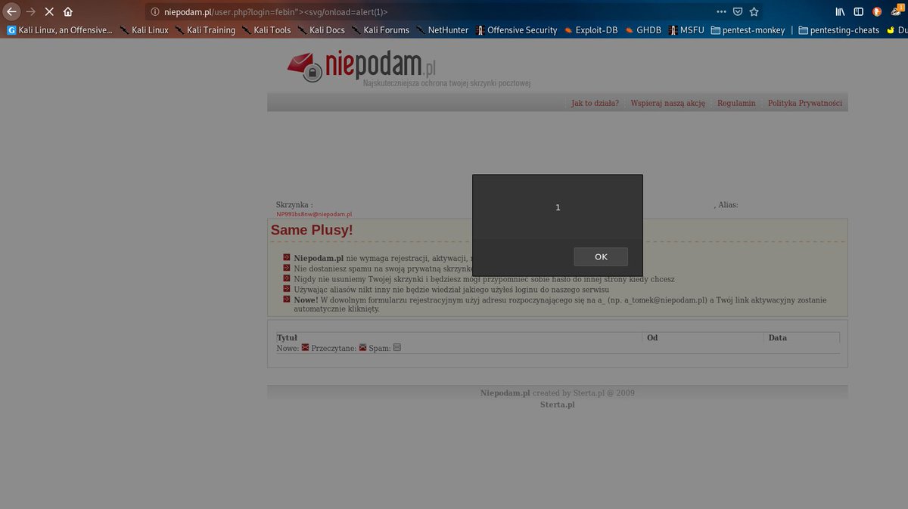The image size is (908, 509).
Task: Open the DuckDuckGo extension icon
Action: tap(877, 11)
